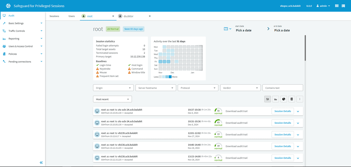Close the root tab
This screenshot has height=167, width=351.
click(113, 16)
